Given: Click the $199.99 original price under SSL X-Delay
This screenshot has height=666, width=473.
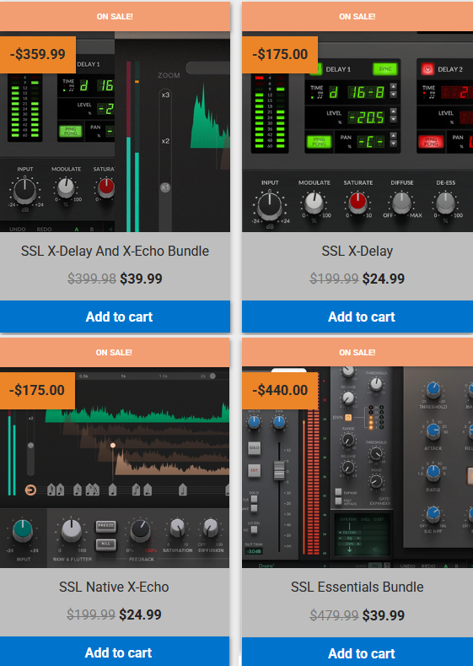Looking at the screenshot, I should pos(334,279).
